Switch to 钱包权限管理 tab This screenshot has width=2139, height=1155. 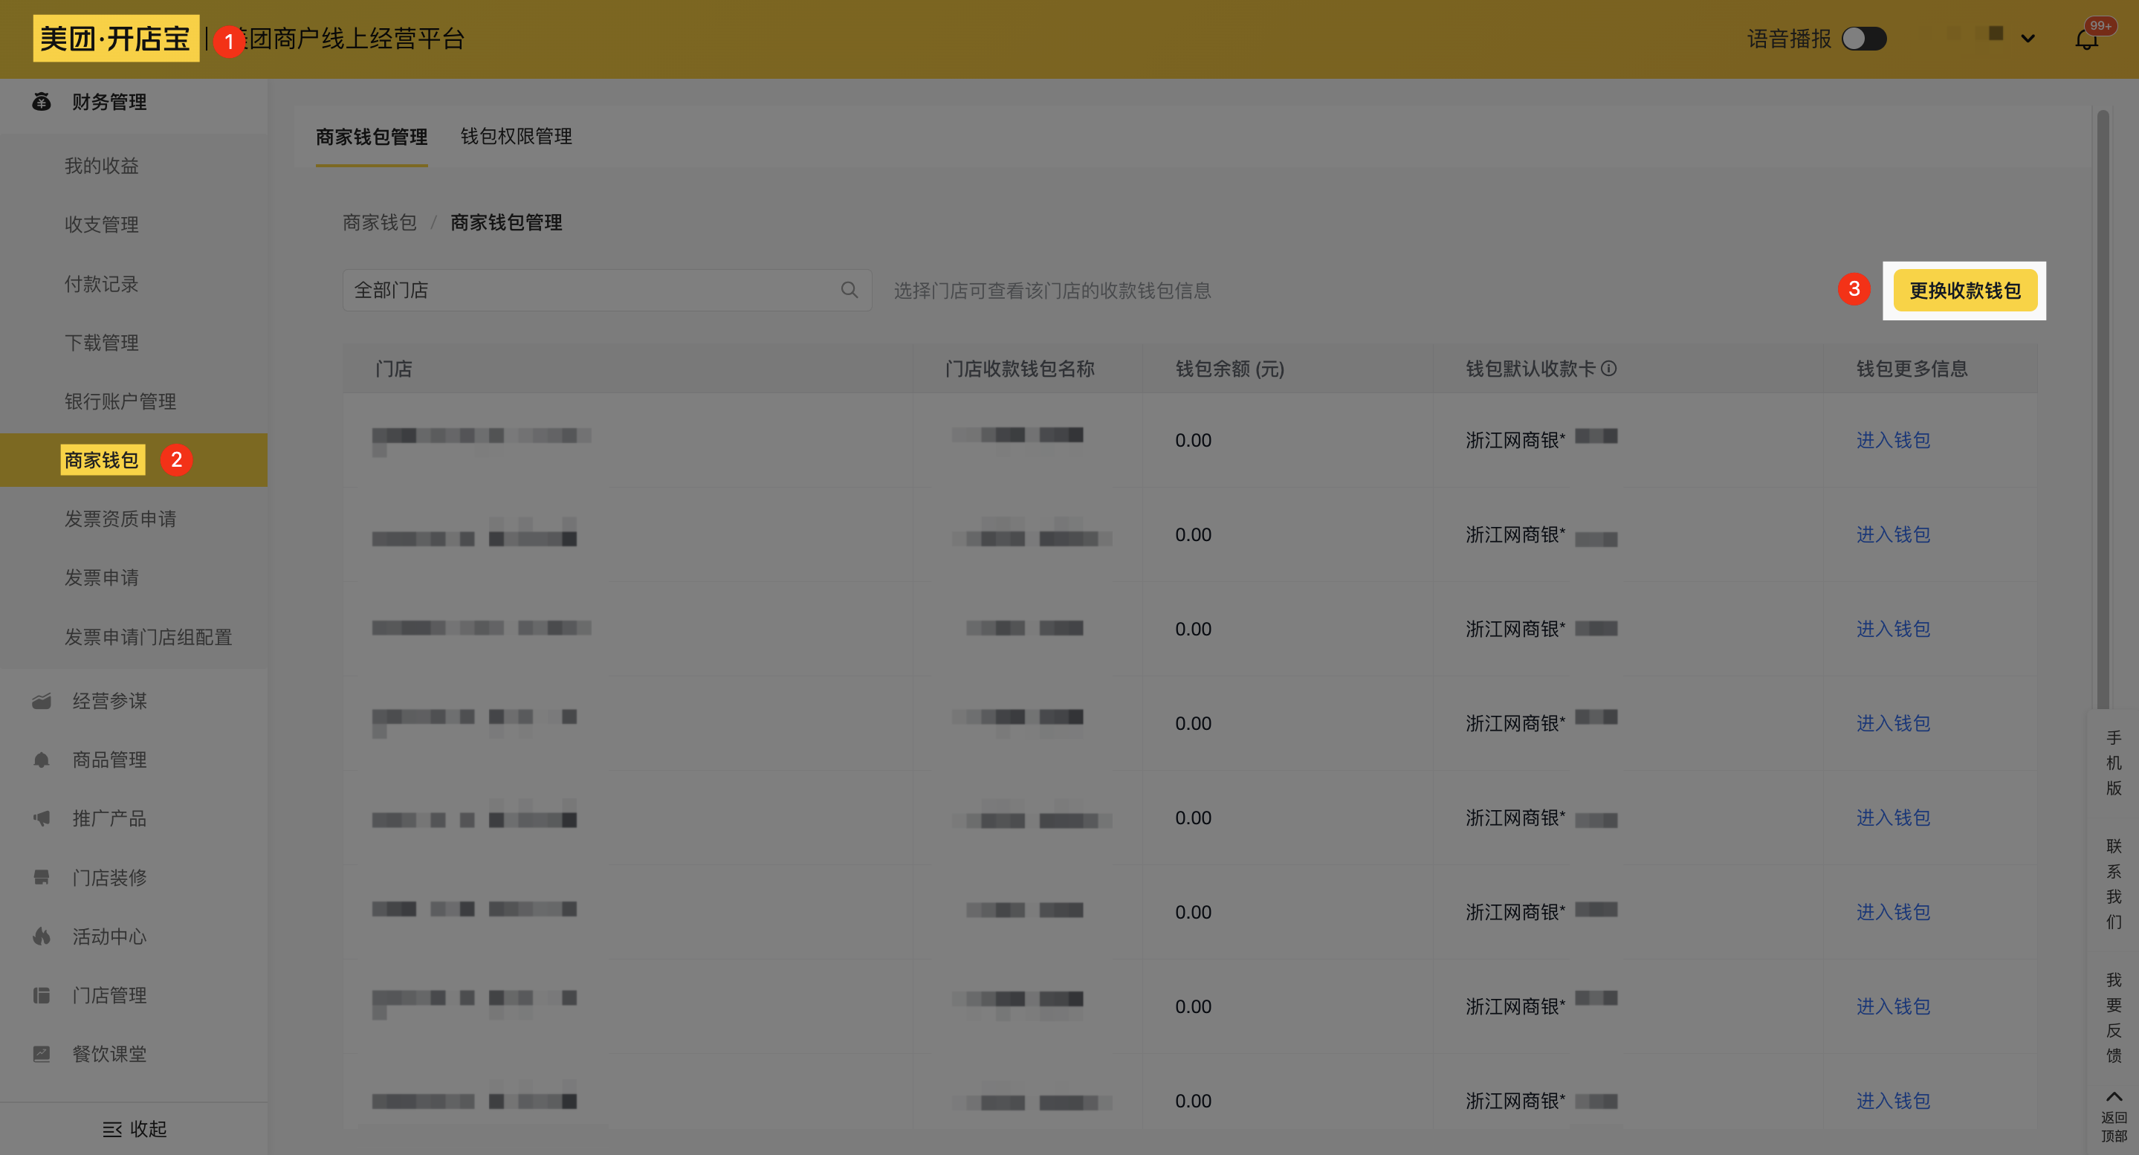pos(516,136)
